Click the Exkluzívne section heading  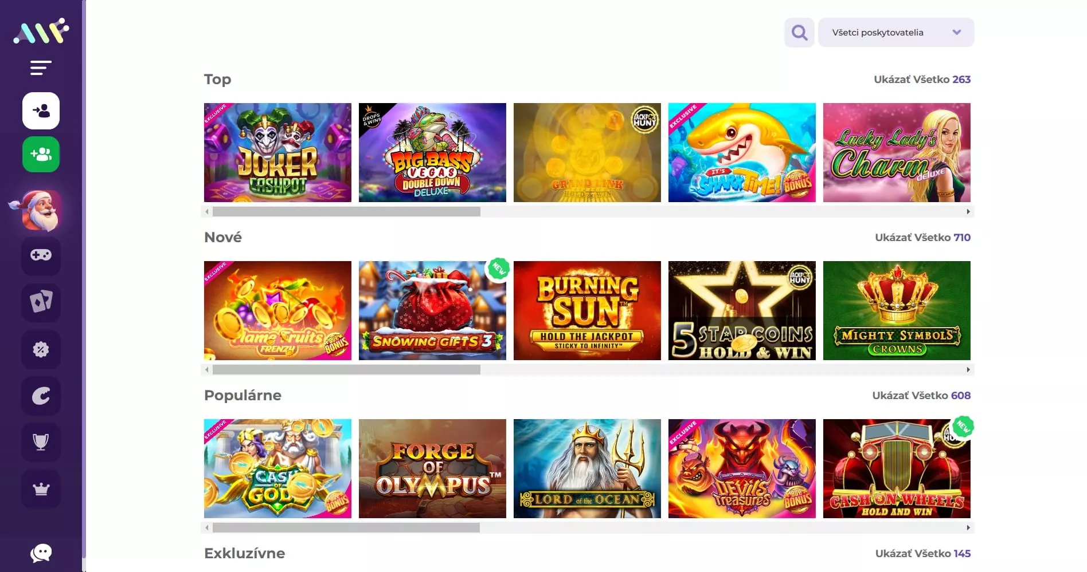[x=244, y=553]
